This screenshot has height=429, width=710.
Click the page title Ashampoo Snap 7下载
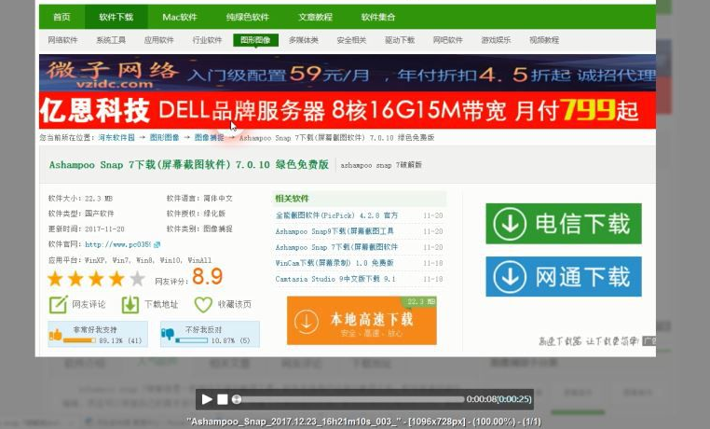coord(189,164)
